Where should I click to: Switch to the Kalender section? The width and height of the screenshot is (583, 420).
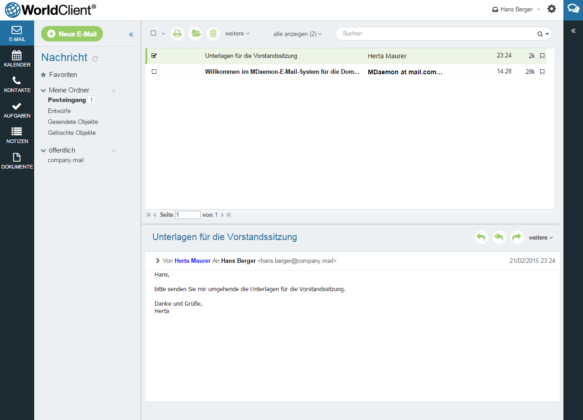(x=17, y=59)
